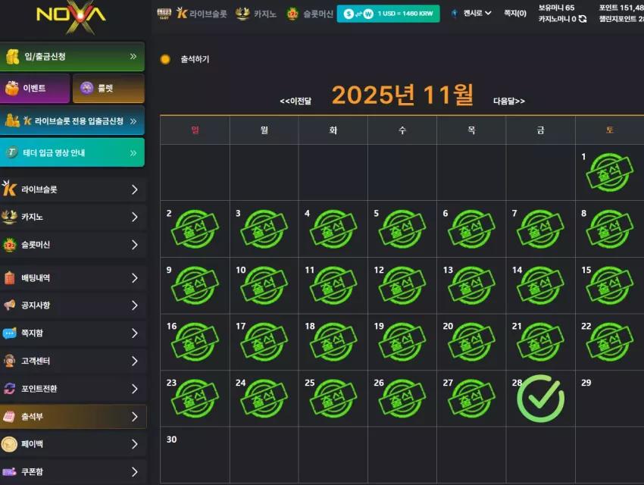This screenshot has height=485, width=644.
Task: Open 슬롯머신 in the top navigation
Action: pyautogui.click(x=310, y=14)
